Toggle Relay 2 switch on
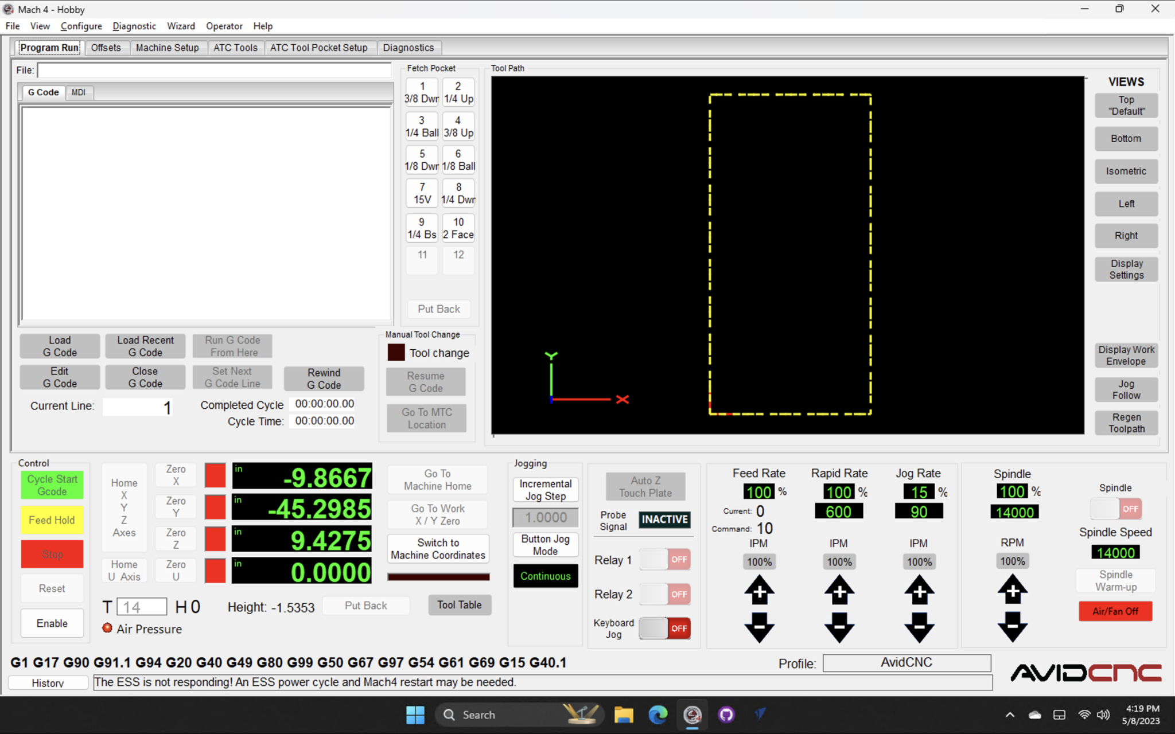Viewport: 1175px width, 734px height. pyautogui.click(x=665, y=594)
